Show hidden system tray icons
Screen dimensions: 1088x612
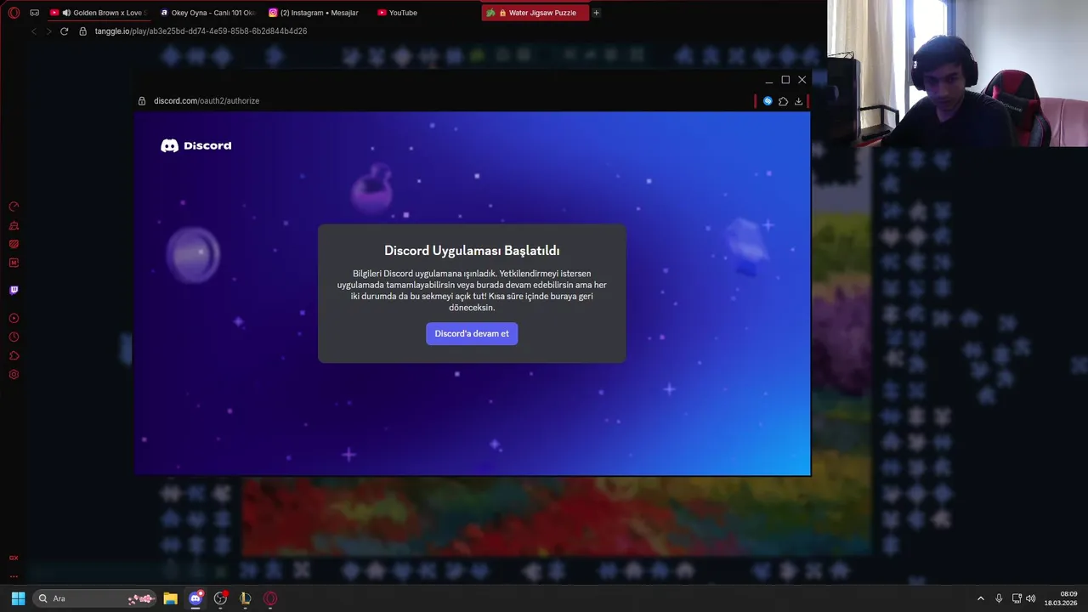point(980,598)
